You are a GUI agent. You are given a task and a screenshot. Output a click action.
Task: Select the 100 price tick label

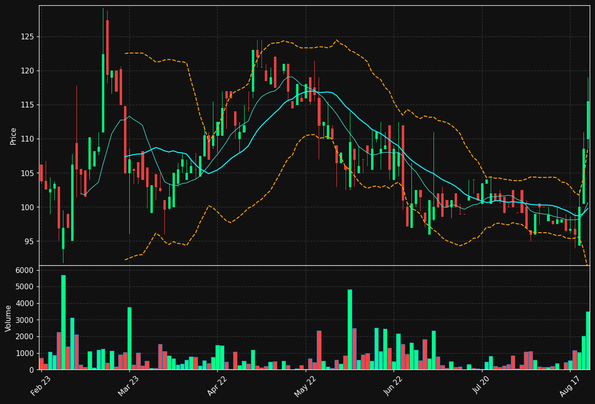27,207
